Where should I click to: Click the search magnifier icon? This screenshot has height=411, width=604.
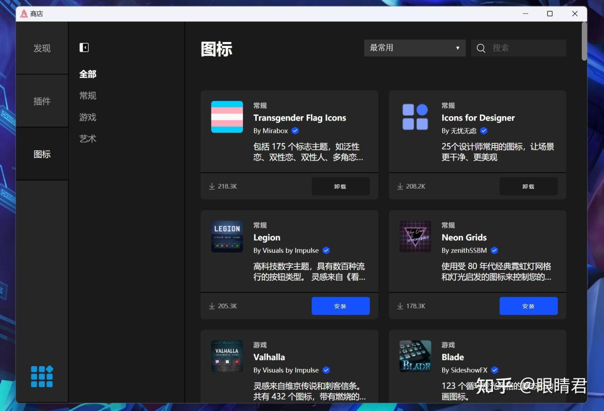(x=481, y=48)
